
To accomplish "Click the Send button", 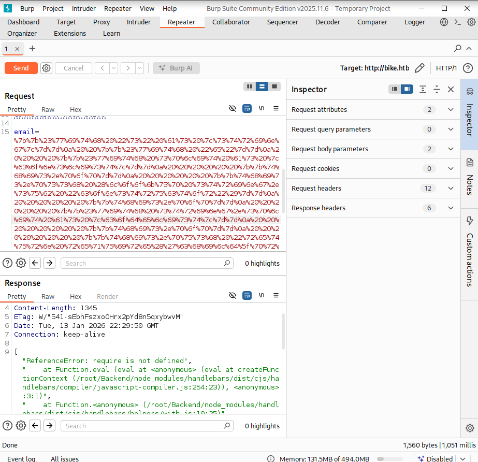I will pos(21,68).
